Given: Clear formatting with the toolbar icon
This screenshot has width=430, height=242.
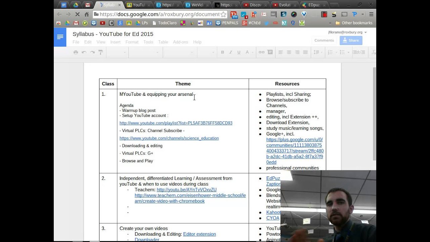Looking at the screenshot, I should click(373, 52).
